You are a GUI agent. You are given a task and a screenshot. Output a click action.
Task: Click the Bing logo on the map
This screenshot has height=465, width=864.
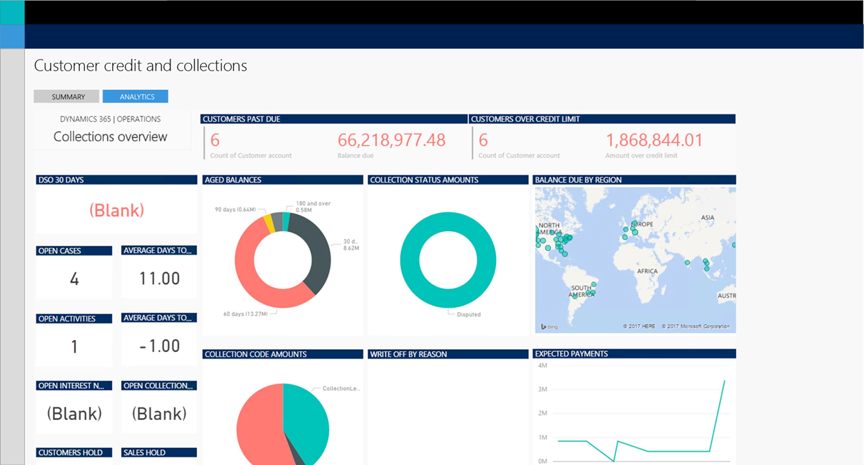point(550,326)
